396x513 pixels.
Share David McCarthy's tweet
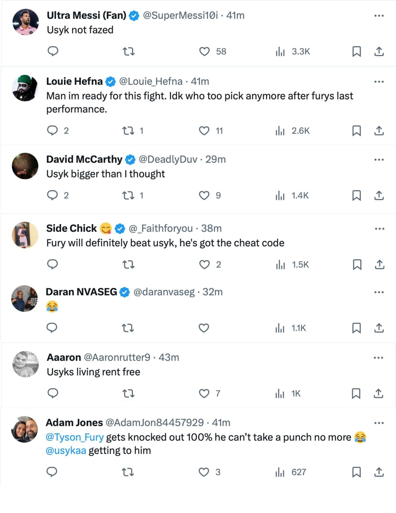tap(379, 196)
